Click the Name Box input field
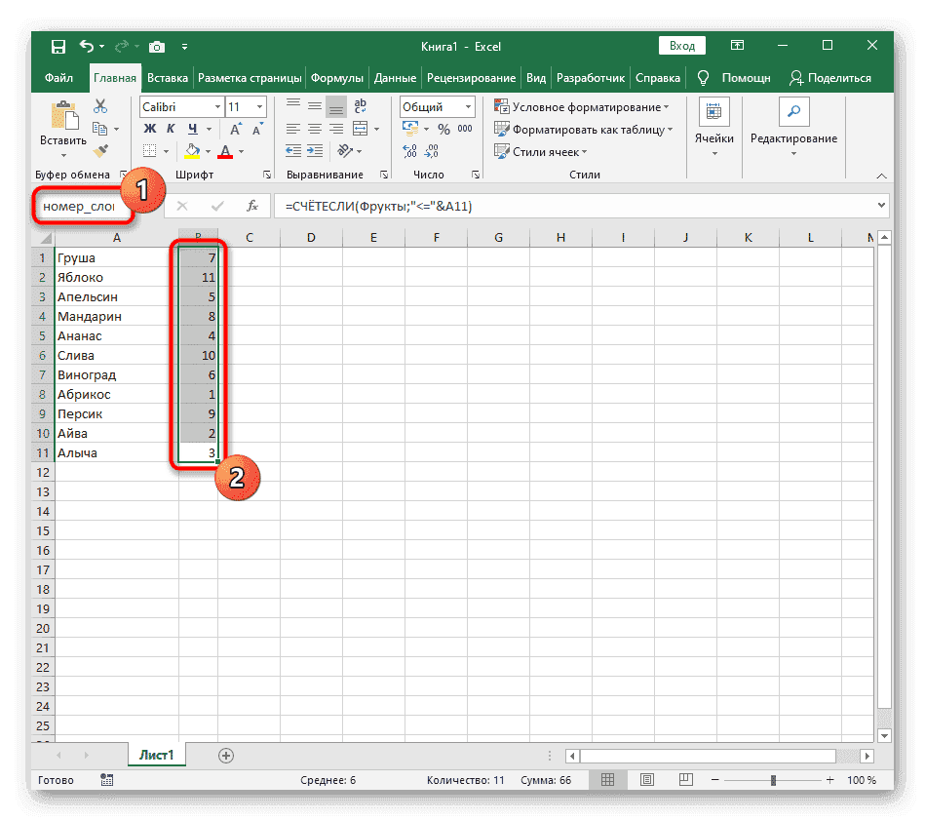 (x=80, y=207)
